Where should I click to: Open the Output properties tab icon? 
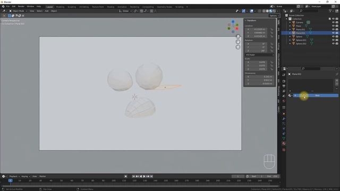[284, 86]
